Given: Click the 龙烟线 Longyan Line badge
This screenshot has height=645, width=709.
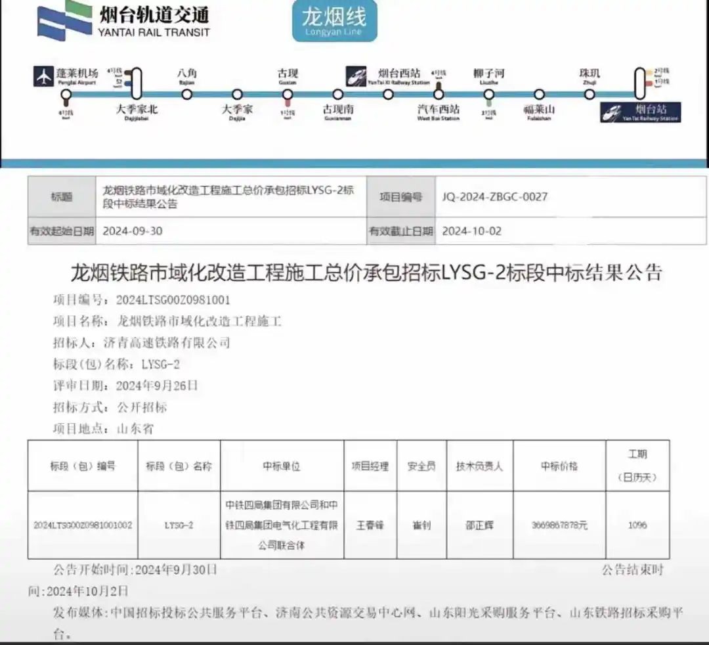Looking at the screenshot, I should (334, 21).
